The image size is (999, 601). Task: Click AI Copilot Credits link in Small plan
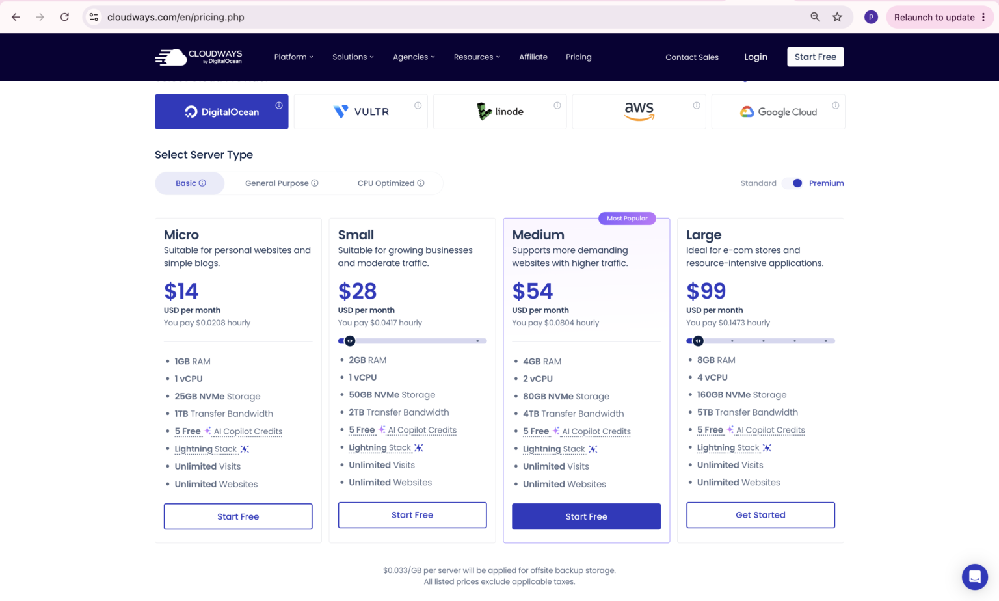pos(422,430)
